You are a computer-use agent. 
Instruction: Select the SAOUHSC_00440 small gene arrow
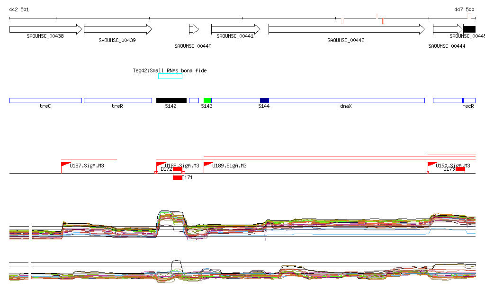[x=194, y=29]
